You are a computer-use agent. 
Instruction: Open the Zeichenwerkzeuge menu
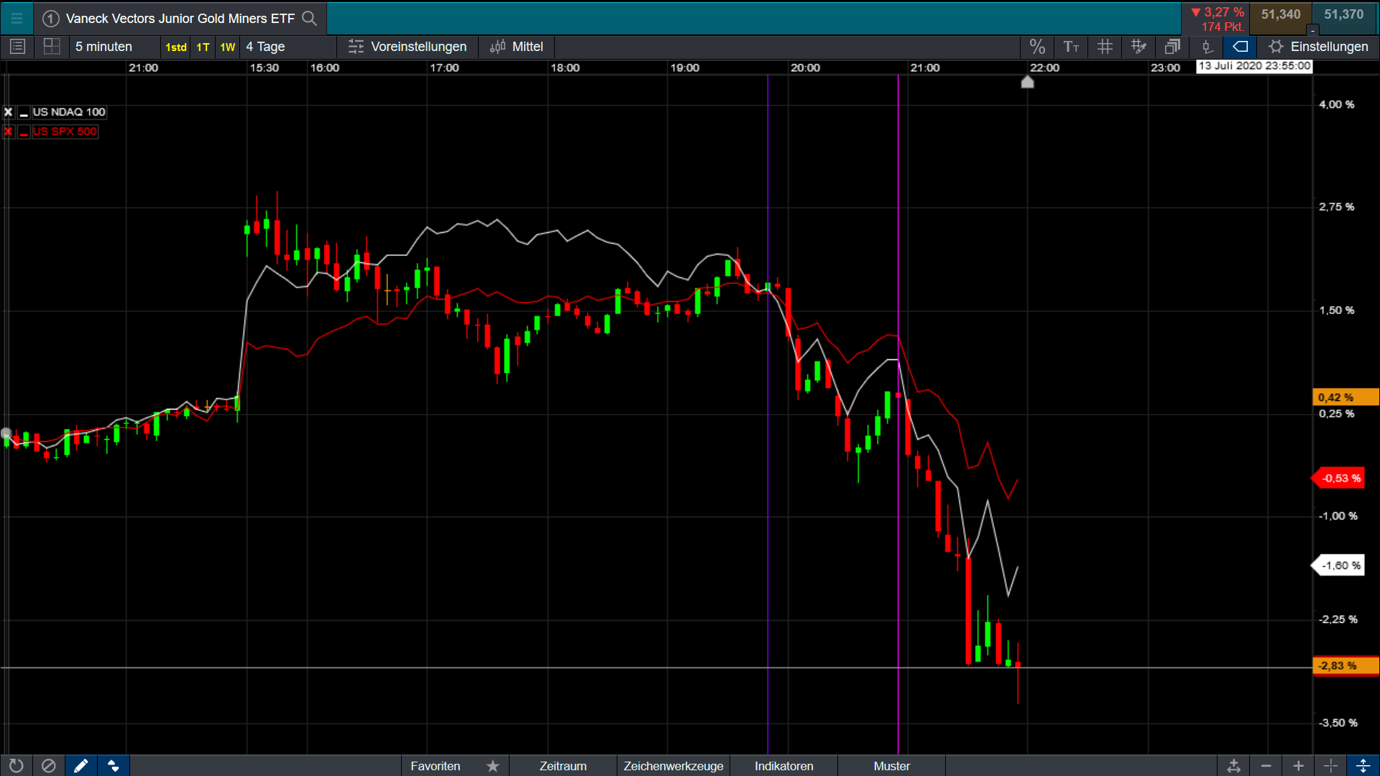click(673, 766)
